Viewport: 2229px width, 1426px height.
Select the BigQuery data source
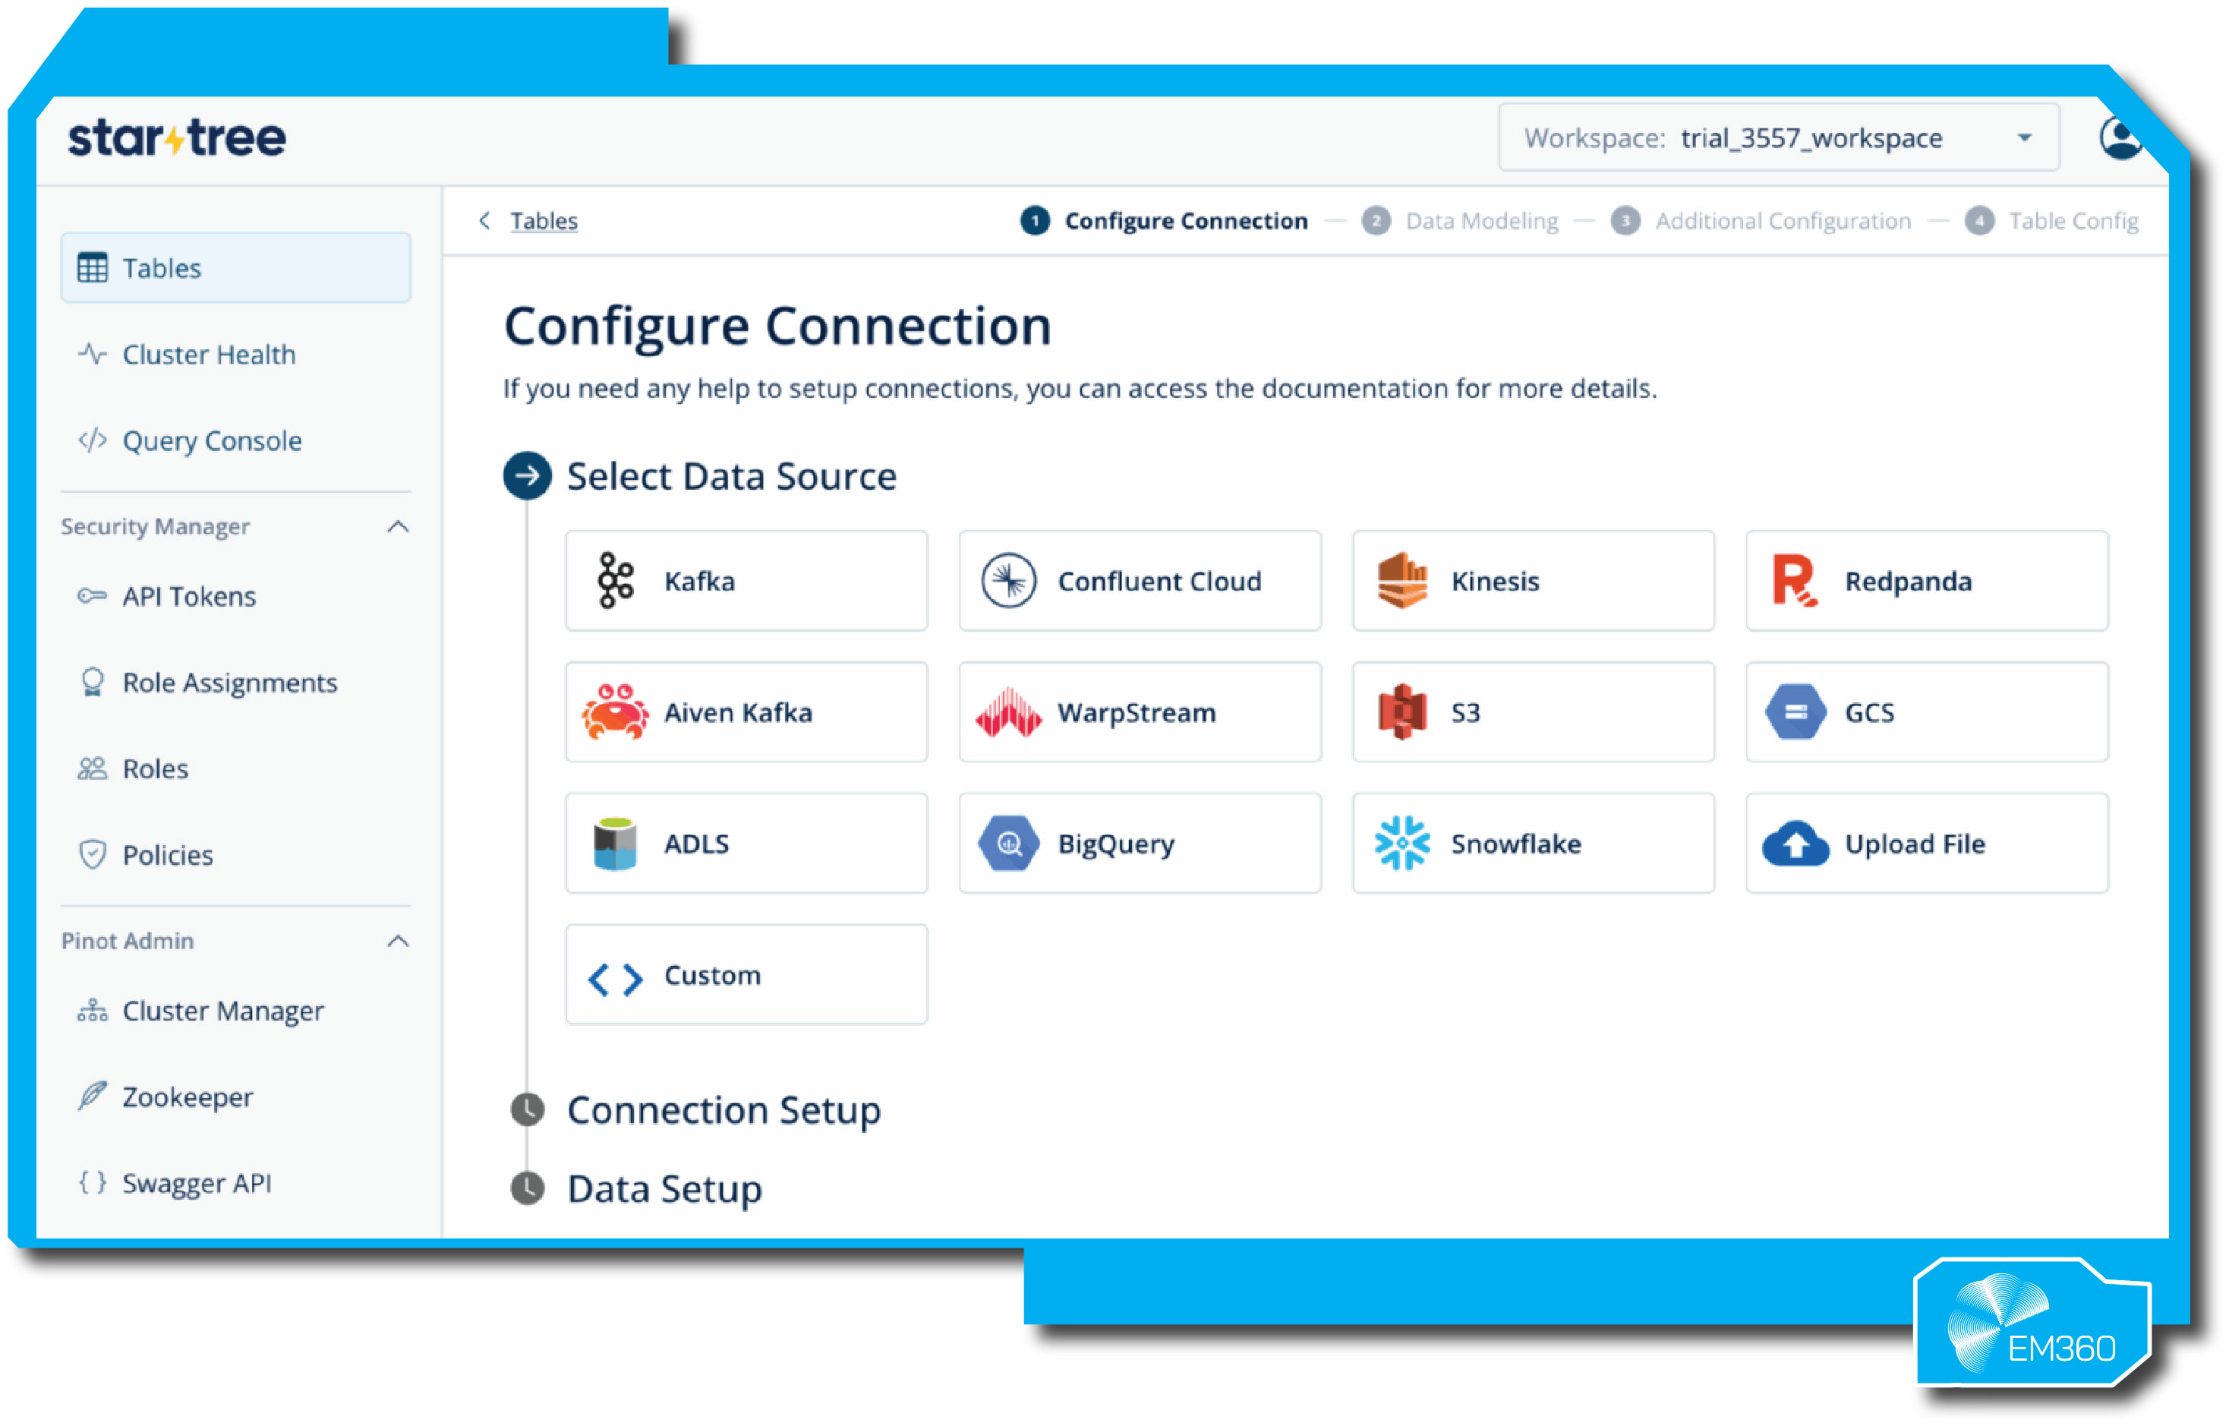coord(1139,843)
